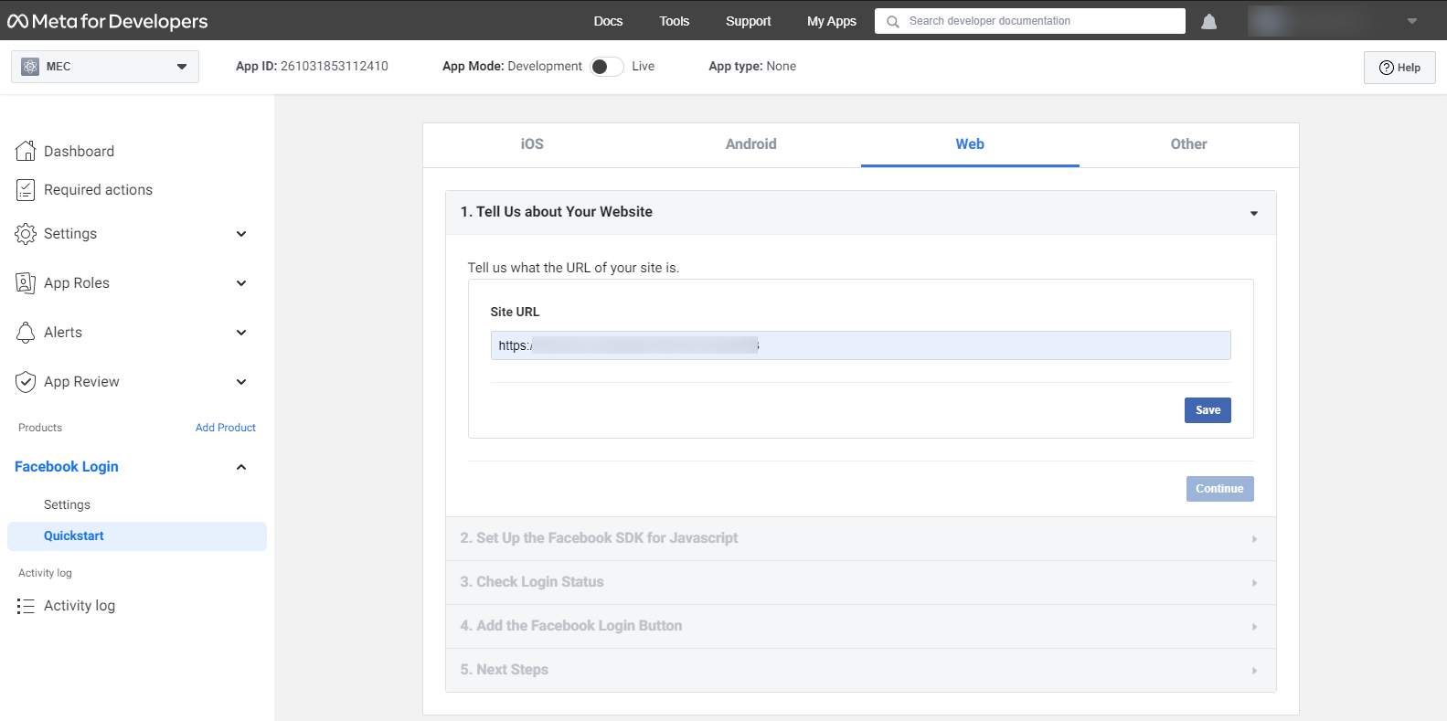Screen dimensions: 1447x721
Task: Click the Required actions checklist icon
Action: click(26, 190)
